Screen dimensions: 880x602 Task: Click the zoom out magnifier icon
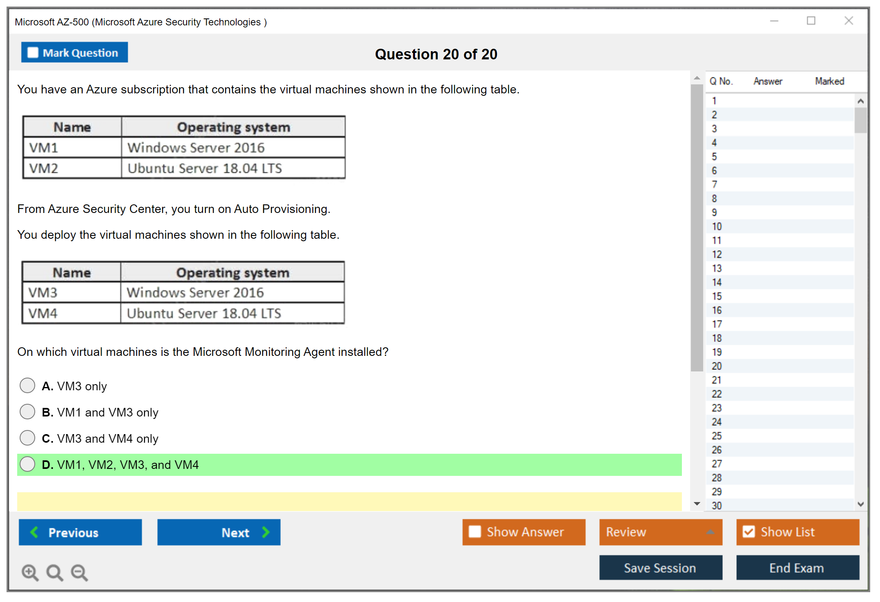coord(79,572)
